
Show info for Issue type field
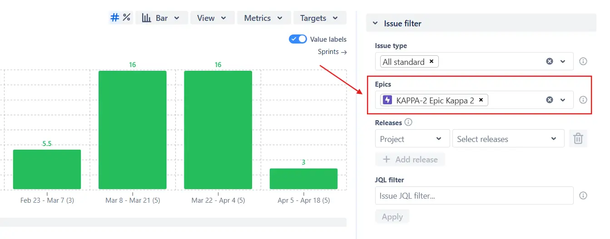click(584, 61)
